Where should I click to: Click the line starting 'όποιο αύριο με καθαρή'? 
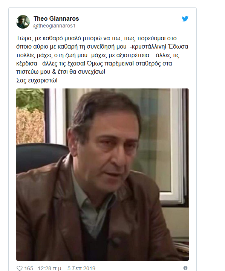tap(102, 47)
